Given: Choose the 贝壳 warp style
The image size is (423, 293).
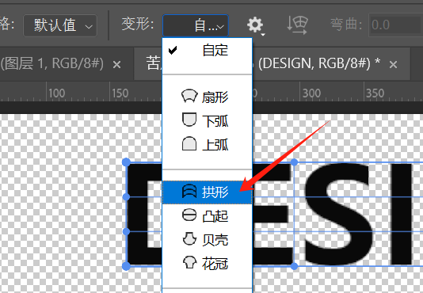Looking at the screenshot, I should (x=208, y=240).
